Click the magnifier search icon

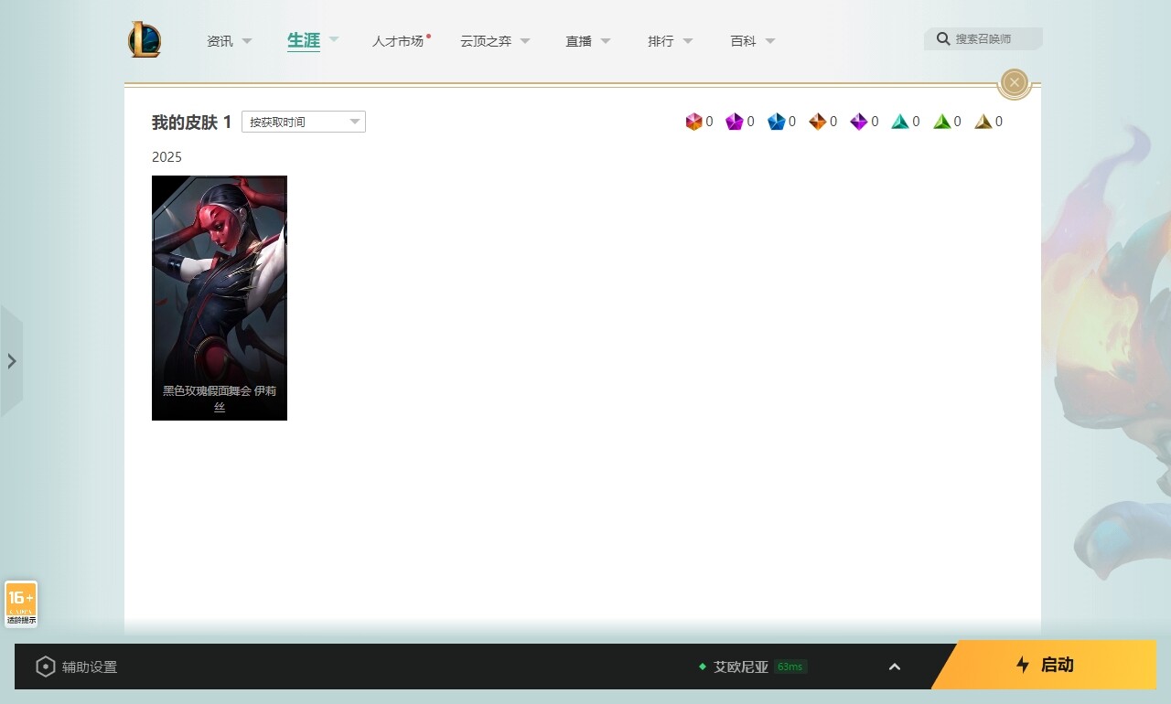pyautogui.click(x=943, y=39)
